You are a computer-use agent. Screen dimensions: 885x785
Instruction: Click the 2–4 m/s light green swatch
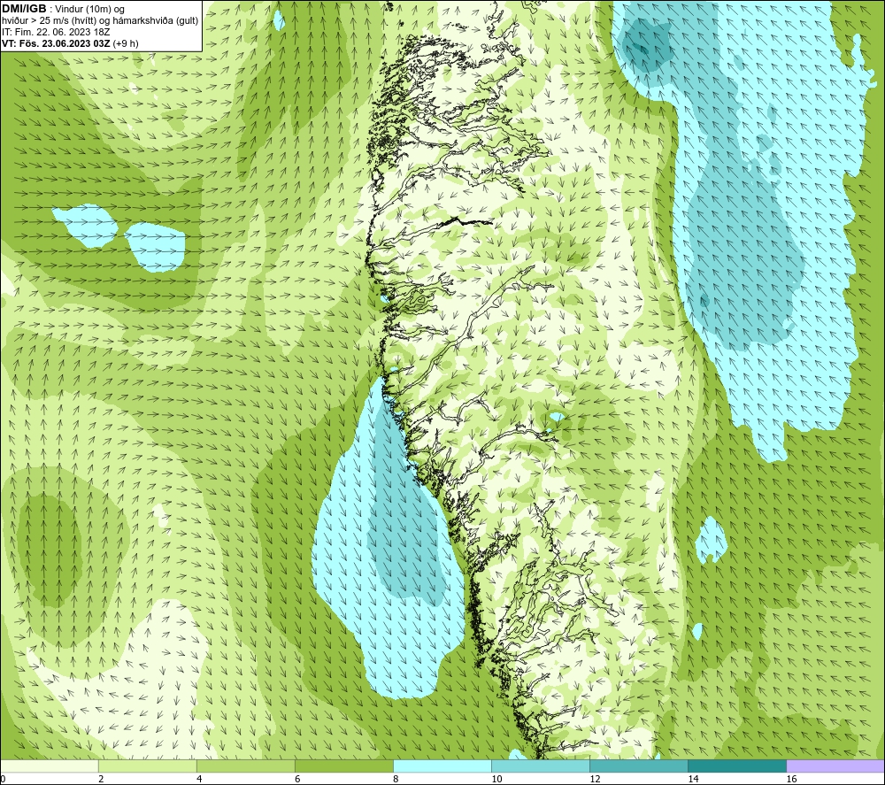[x=148, y=766]
